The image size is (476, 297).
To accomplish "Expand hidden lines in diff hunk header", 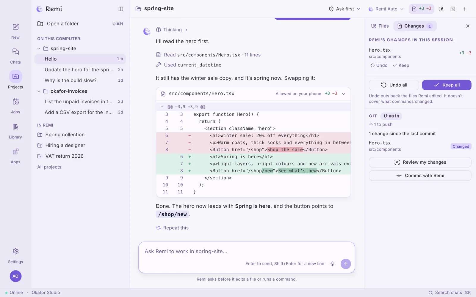I will [162, 107].
